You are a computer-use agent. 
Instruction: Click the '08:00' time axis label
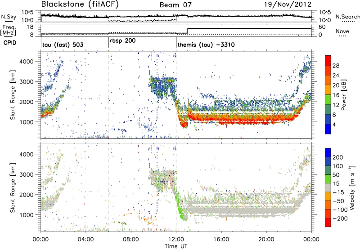[x=130, y=240]
